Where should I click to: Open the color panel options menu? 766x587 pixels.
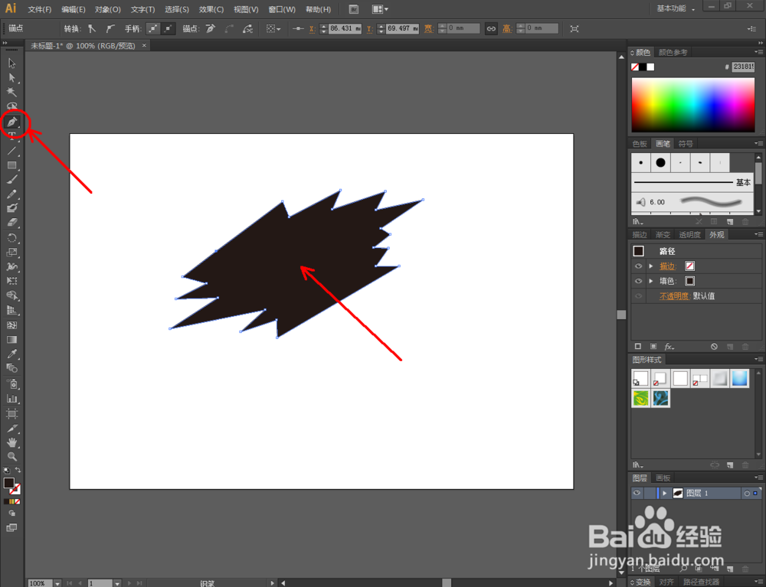(x=758, y=52)
